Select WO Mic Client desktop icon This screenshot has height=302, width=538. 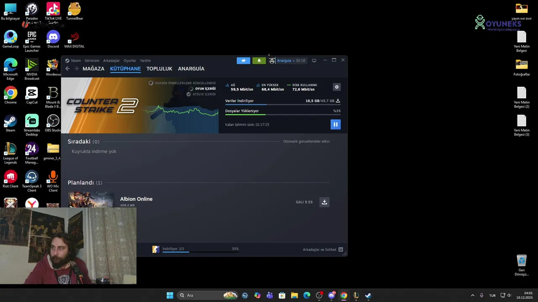tap(53, 182)
